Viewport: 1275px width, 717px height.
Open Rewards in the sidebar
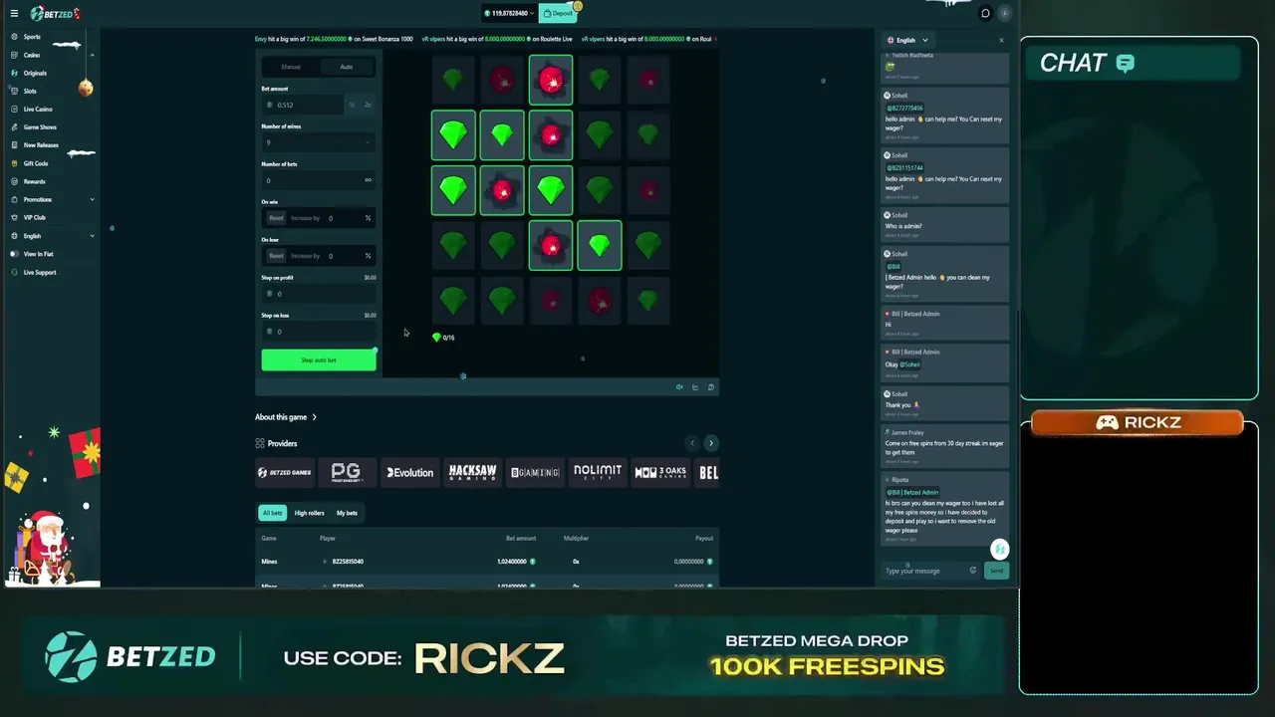coord(34,181)
